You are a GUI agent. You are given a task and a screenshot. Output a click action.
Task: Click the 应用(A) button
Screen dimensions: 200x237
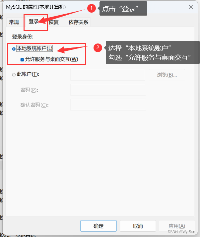click(x=177, y=226)
